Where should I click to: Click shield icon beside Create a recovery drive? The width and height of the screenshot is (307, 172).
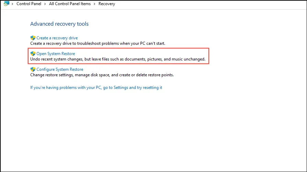[x=33, y=38]
